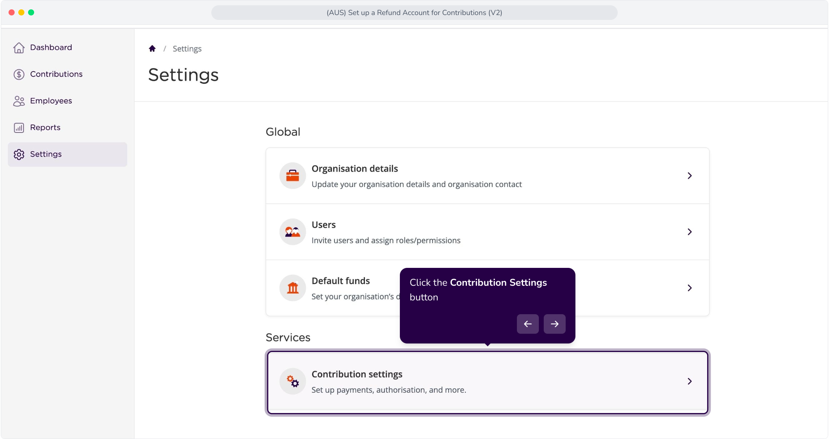Click the Organisation details briefcase icon
Screen dimensions: 829x439
coord(293,176)
